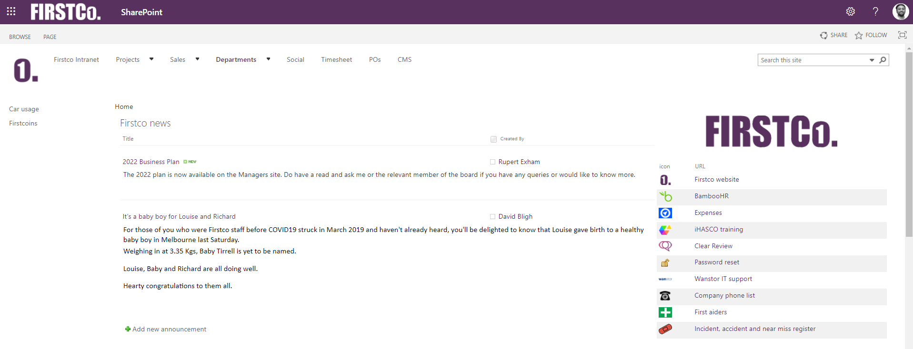Image resolution: width=913 pixels, height=349 pixels.
Task: Follow this site with the star icon
Action: pyautogui.click(x=859, y=35)
